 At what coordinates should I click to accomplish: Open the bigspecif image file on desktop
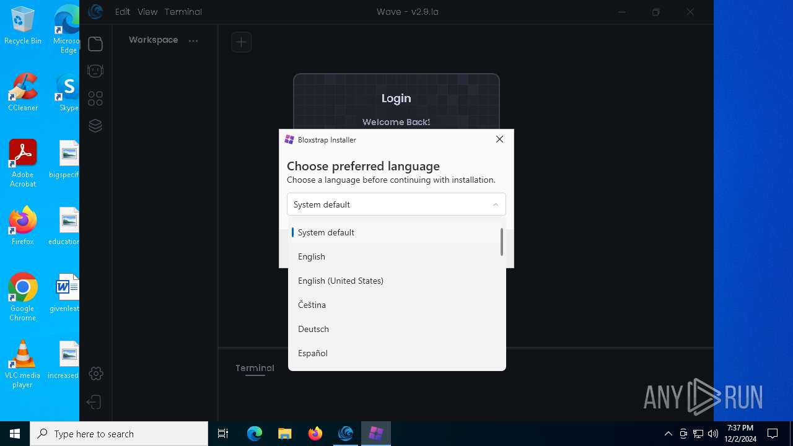click(x=66, y=159)
